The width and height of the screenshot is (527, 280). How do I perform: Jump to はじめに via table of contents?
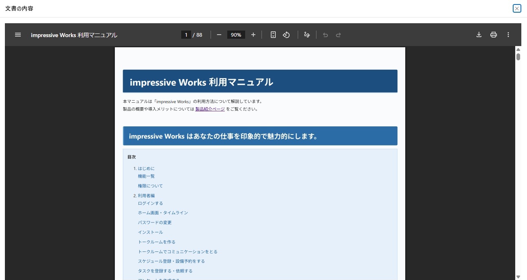(146, 168)
